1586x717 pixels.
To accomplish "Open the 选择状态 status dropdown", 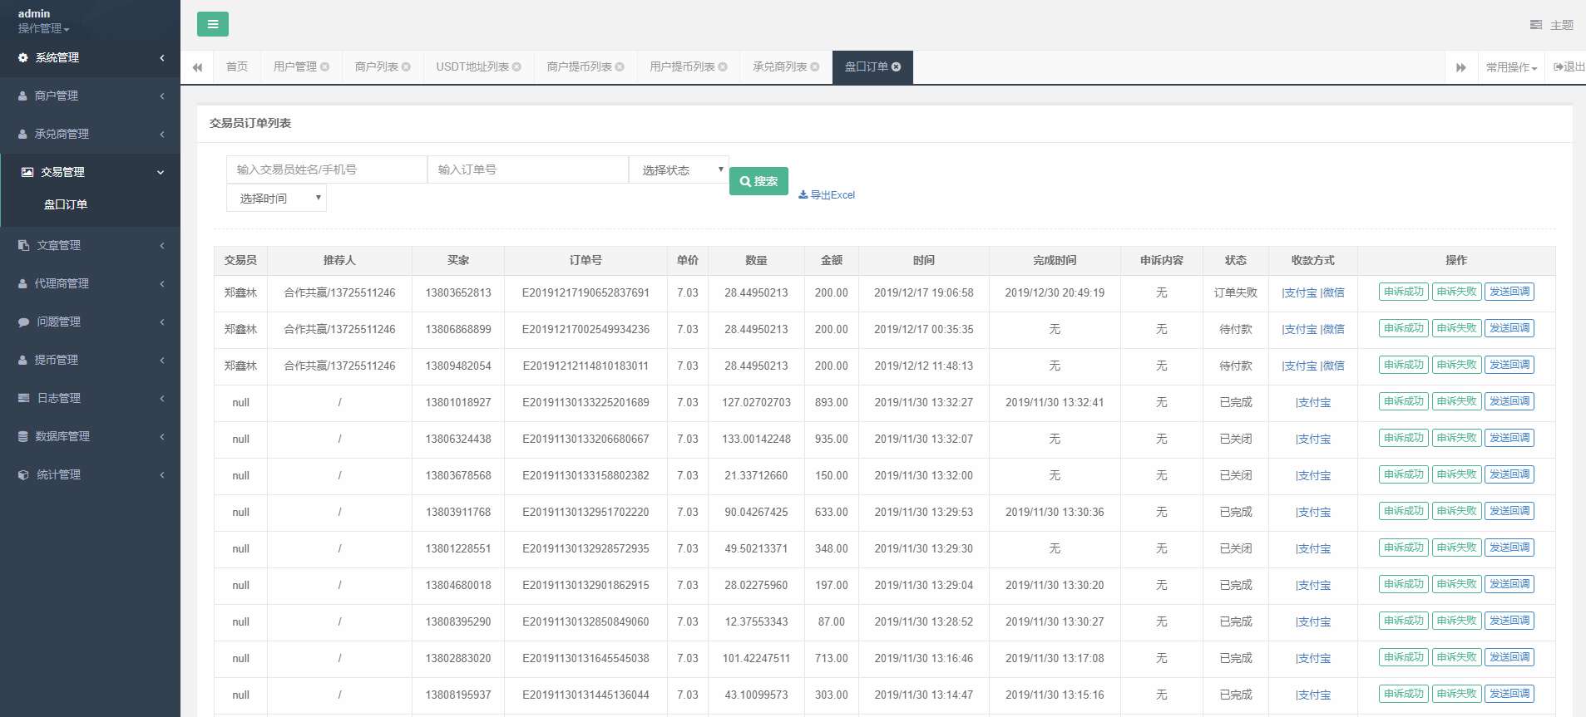I will (x=679, y=169).
